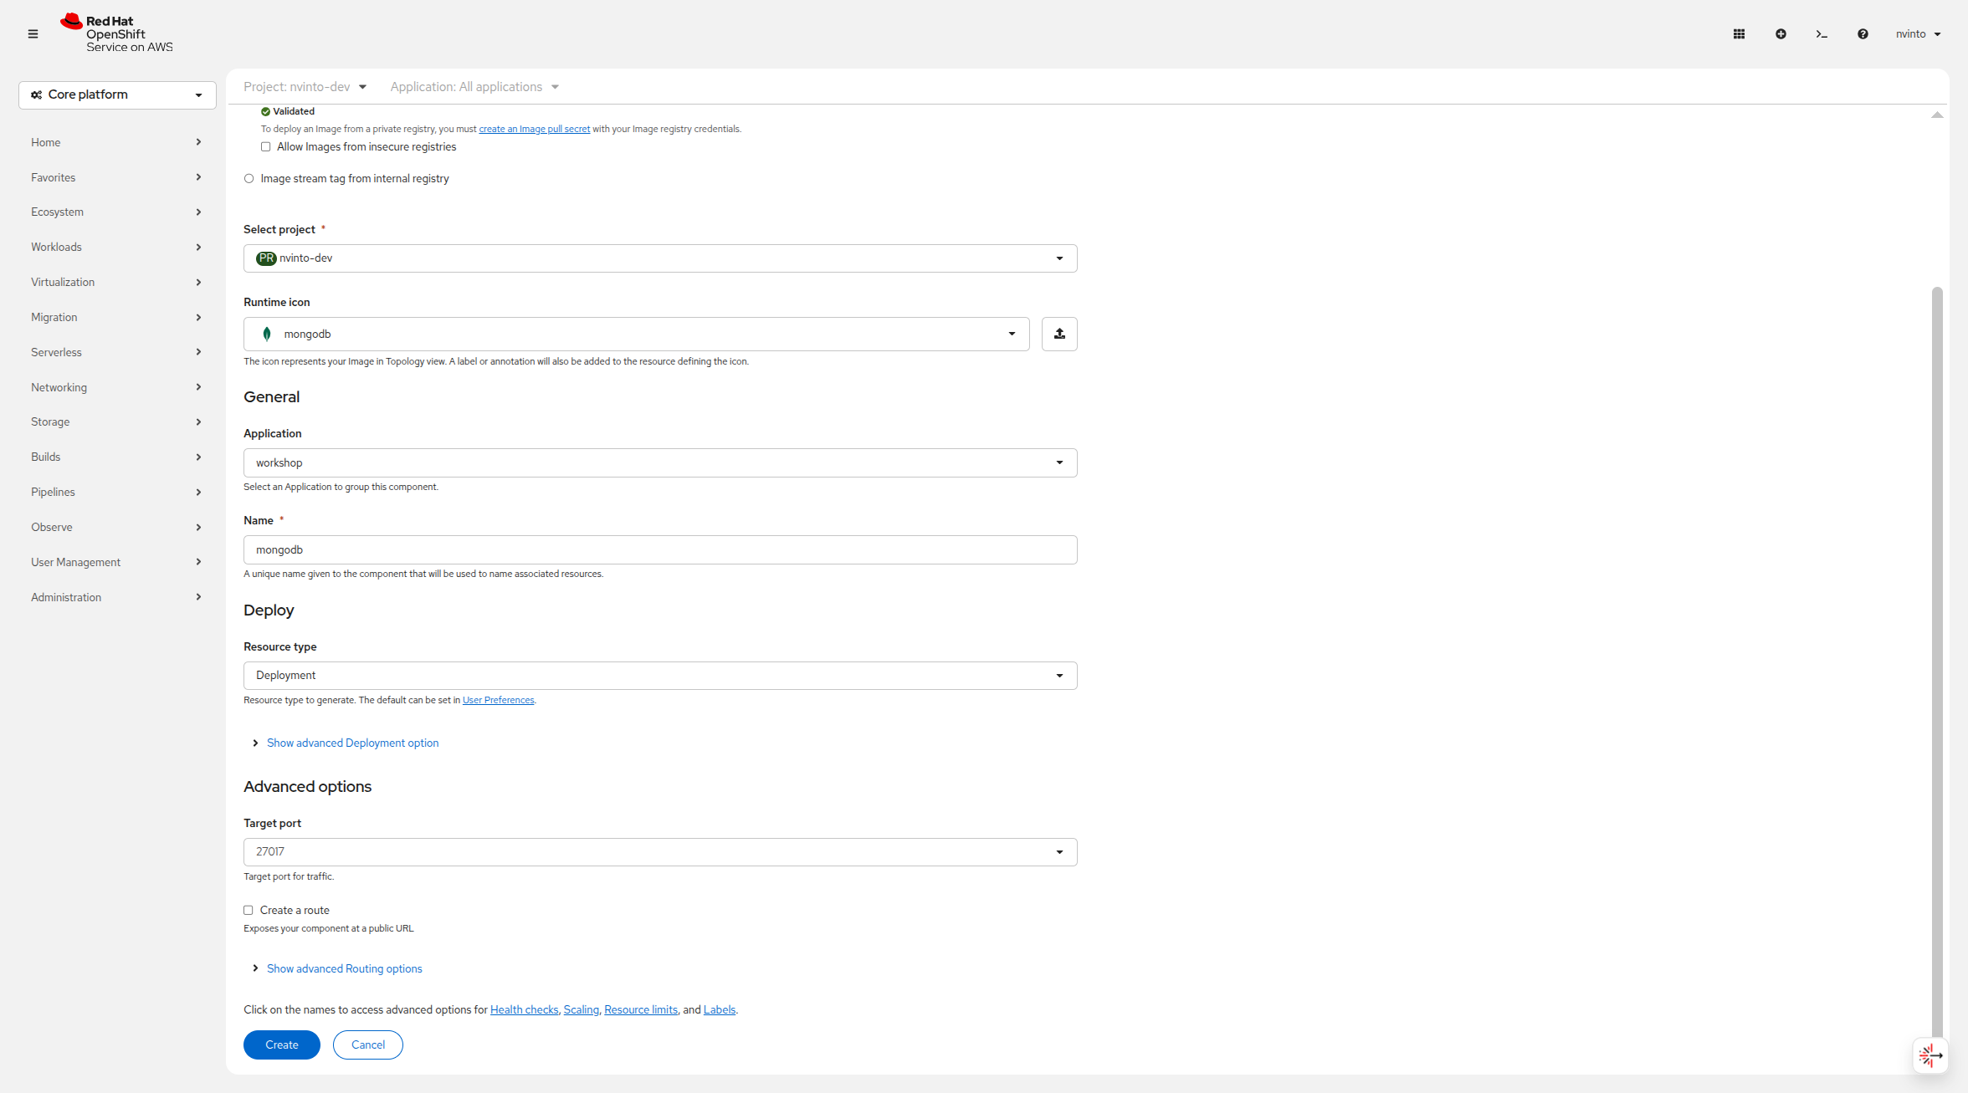Enable Allow Images from insecure registries
The image size is (1968, 1093).
point(266,147)
